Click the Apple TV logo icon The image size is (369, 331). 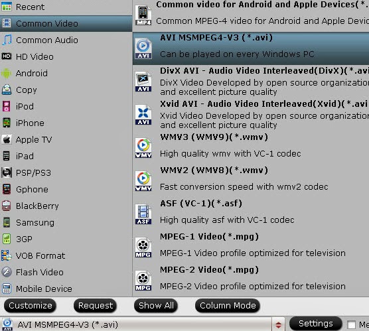coord(7,139)
